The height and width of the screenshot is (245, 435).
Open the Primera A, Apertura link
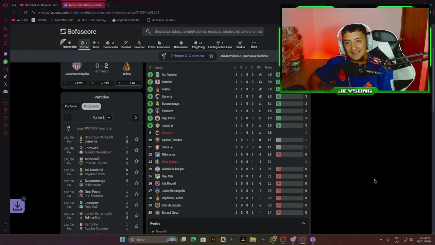click(x=187, y=56)
